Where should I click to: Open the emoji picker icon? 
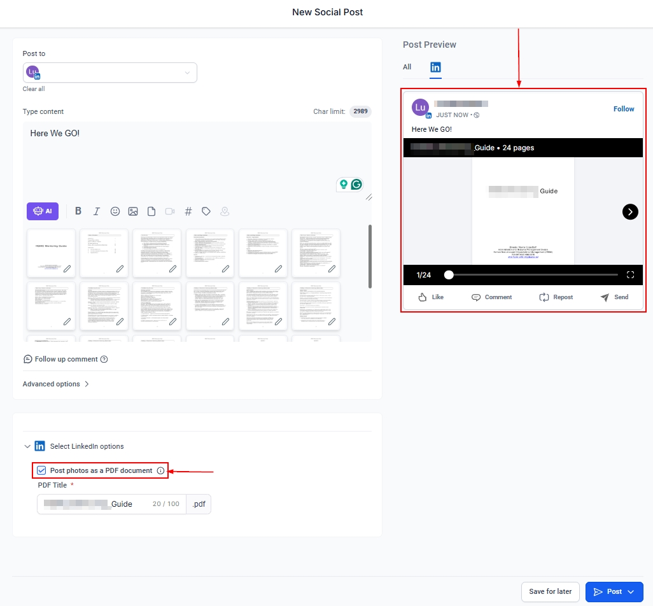[115, 211]
